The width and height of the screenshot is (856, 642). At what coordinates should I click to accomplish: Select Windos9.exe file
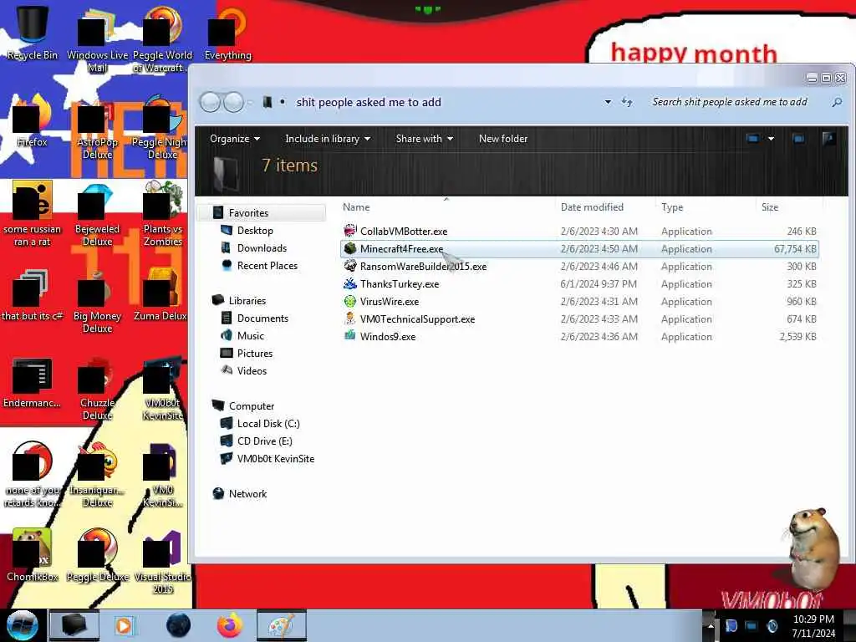[388, 336]
